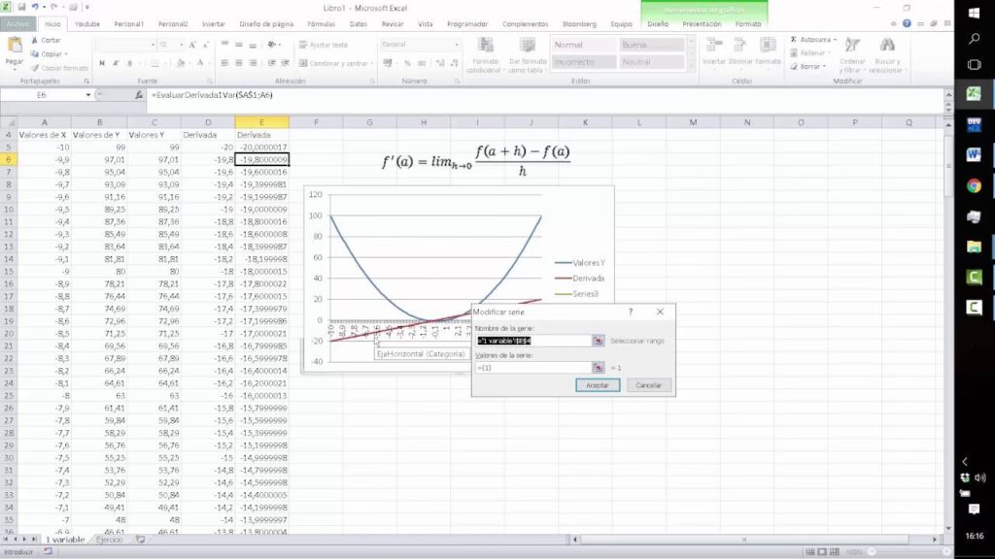Click the insert function fx icon
Screen dimensions: 995x559
click(139, 95)
